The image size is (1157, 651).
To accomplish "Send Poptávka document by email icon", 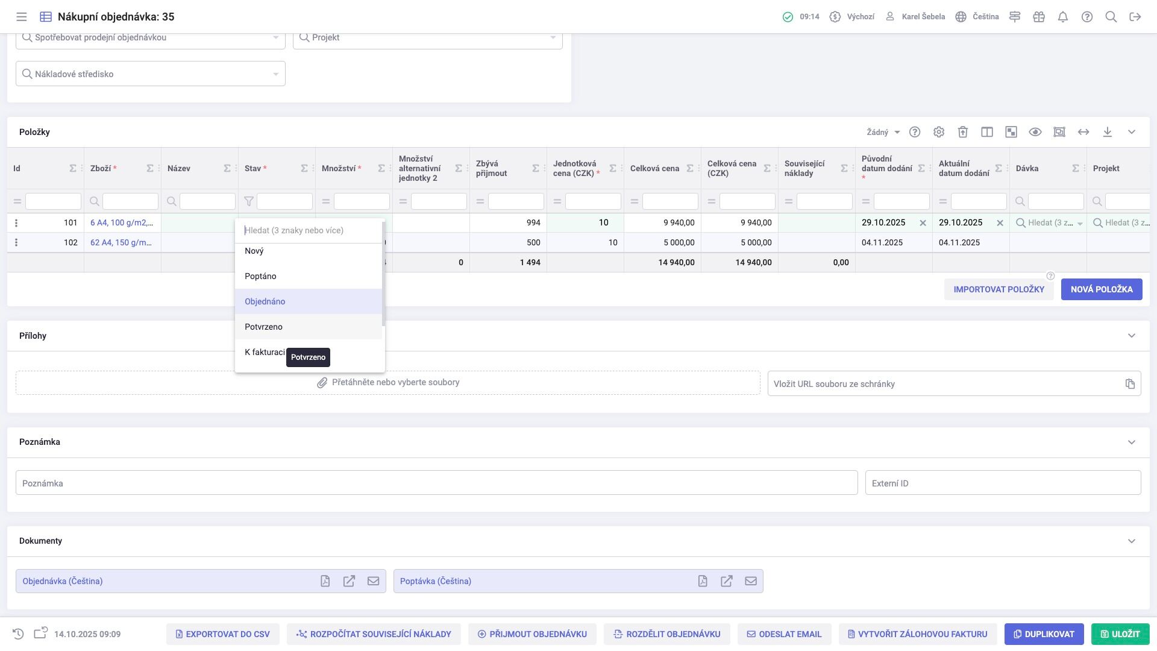I will 751,581.
